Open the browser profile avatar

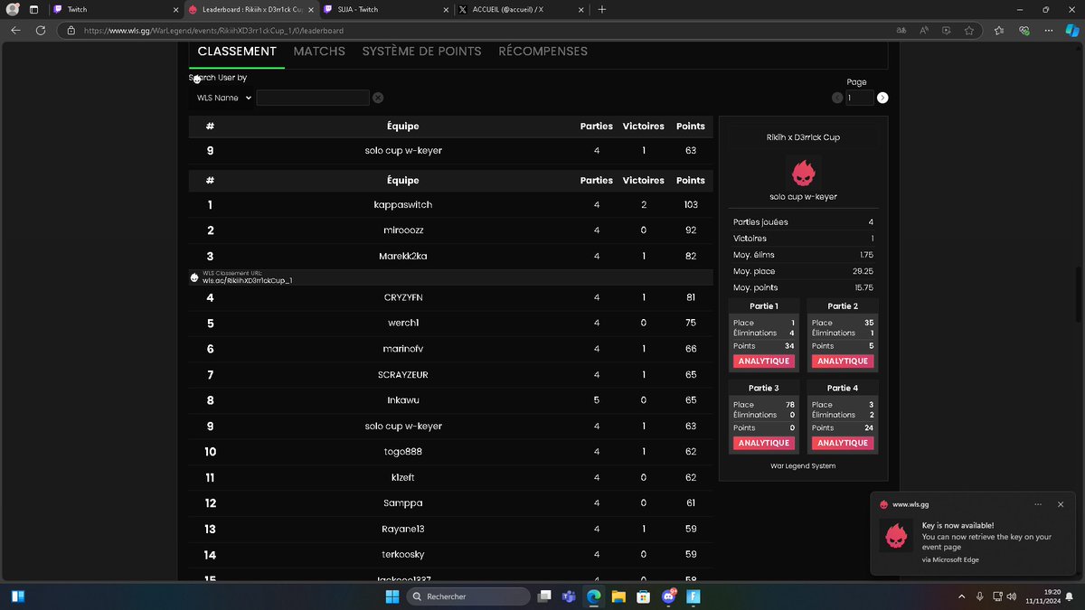[x=11, y=9]
